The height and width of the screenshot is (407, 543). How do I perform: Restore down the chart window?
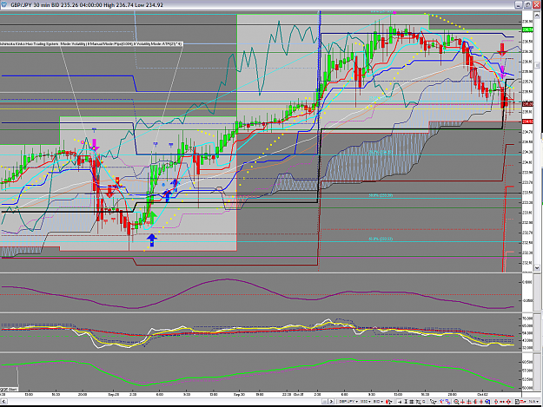click(x=527, y=4)
